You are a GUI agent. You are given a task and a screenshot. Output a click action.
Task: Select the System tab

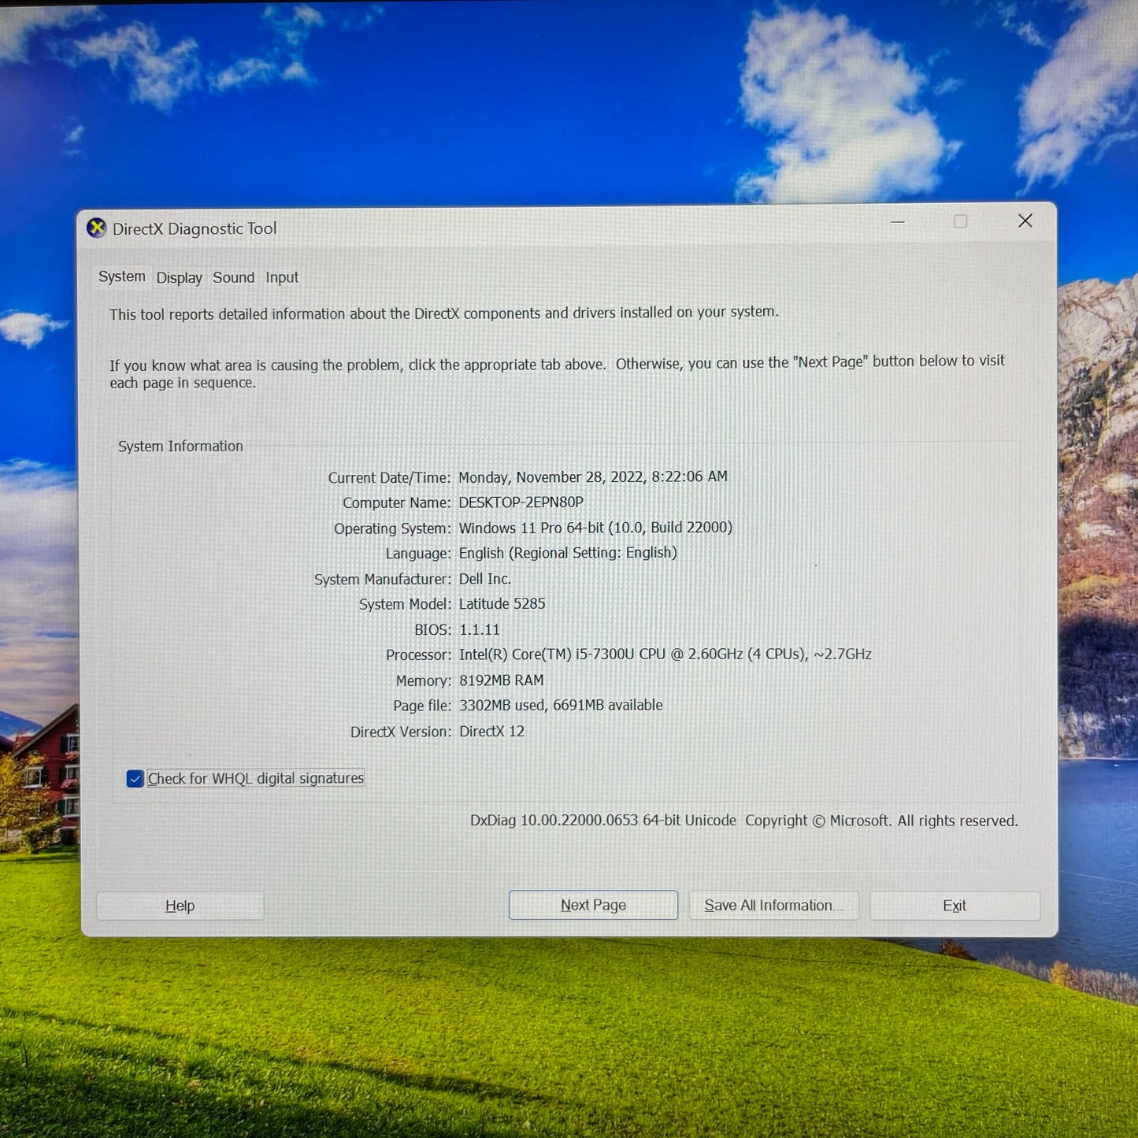[x=122, y=277]
